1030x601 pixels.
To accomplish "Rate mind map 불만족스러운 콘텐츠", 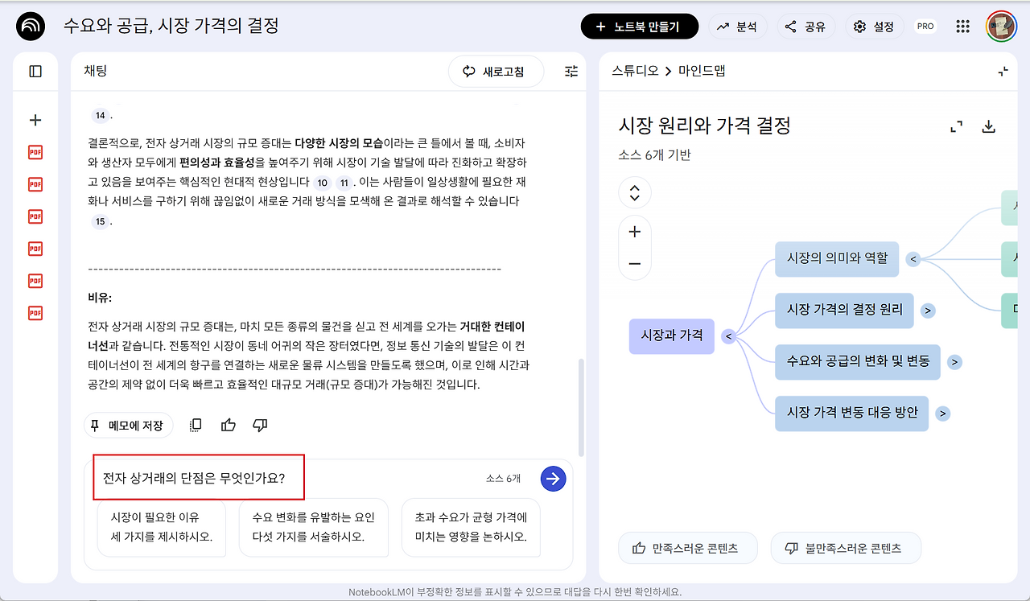I will 846,548.
